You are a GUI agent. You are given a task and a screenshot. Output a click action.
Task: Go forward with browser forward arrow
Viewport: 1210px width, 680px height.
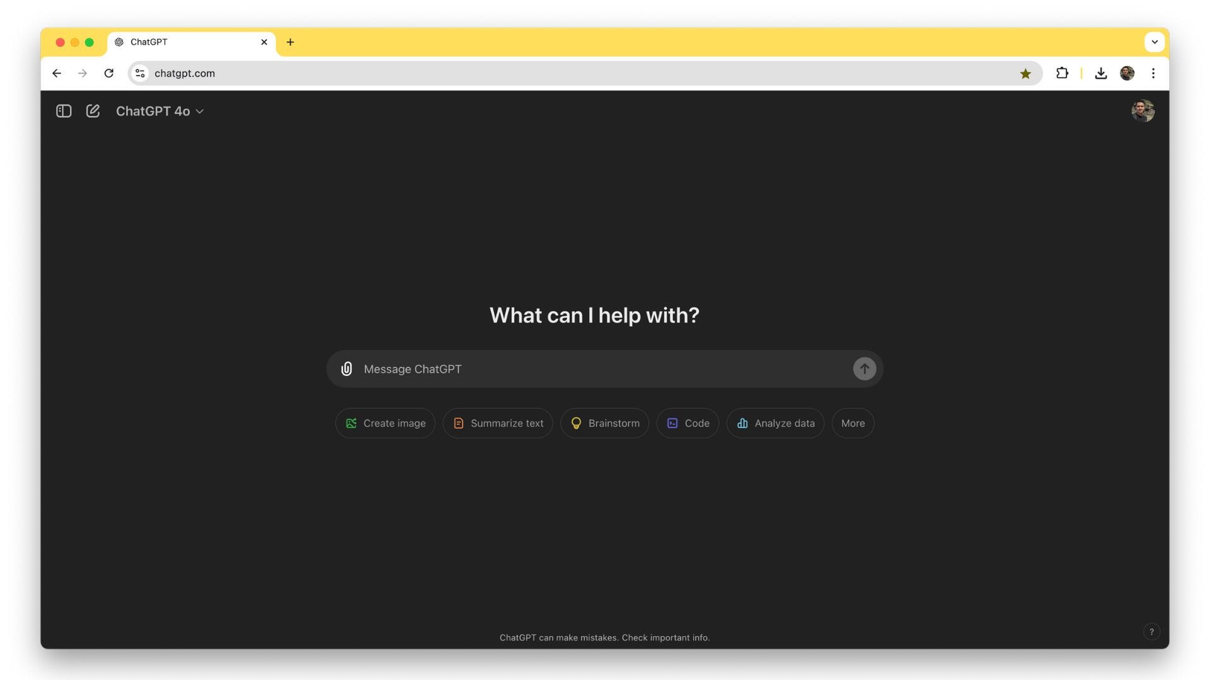(83, 74)
